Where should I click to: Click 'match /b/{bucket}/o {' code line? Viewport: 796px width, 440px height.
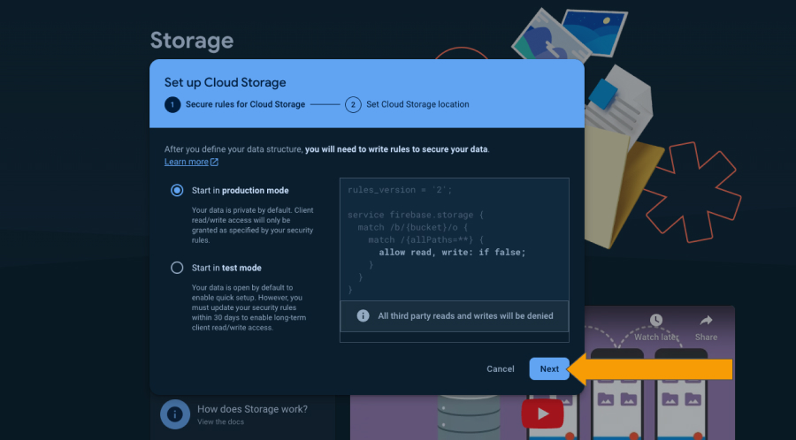point(412,228)
